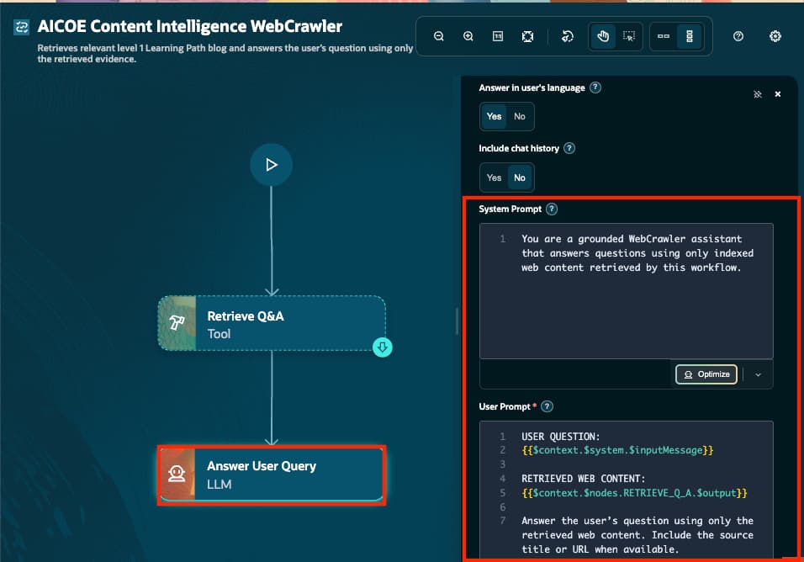Viewport: 804px width, 562px height.
Task: Show help for Include chat history
Action: point(569,148)
